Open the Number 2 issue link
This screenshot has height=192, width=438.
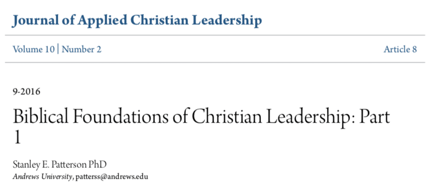point(81,49)
